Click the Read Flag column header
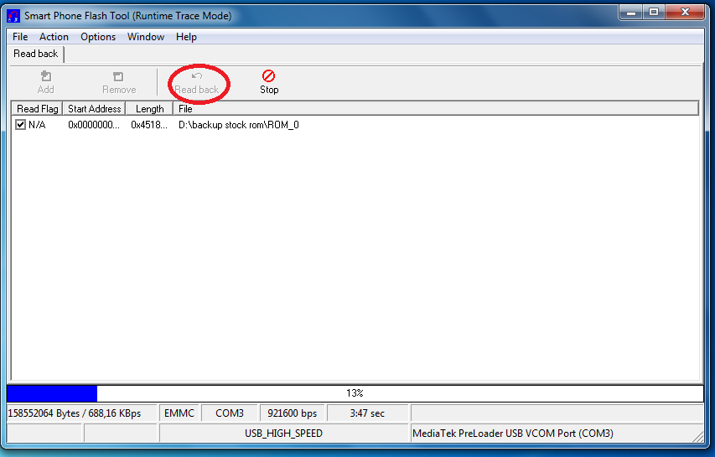The image size is (715, 457). coord(37,108)
